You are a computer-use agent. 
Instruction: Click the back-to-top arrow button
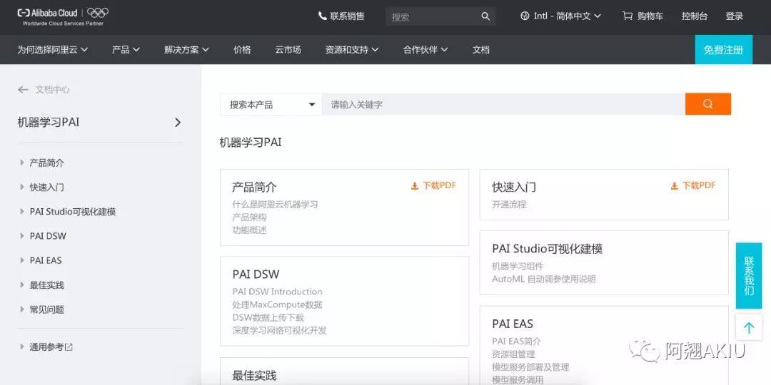point(748,328)
